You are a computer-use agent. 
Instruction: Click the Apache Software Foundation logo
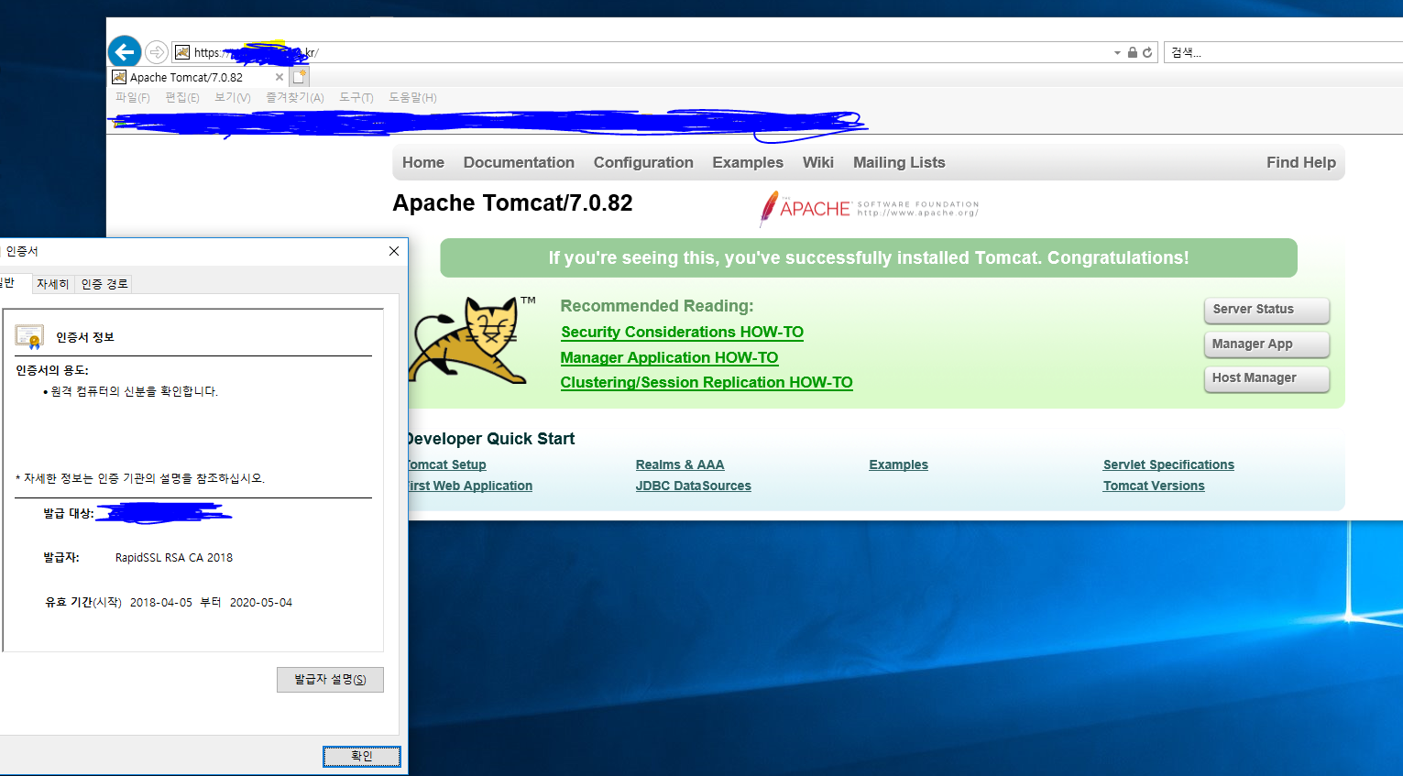point(869,209)
